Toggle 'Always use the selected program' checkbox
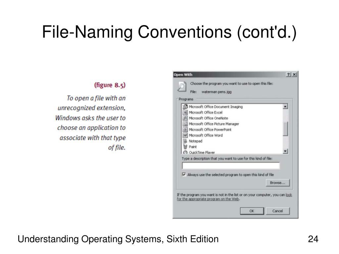 coord(184,175)
